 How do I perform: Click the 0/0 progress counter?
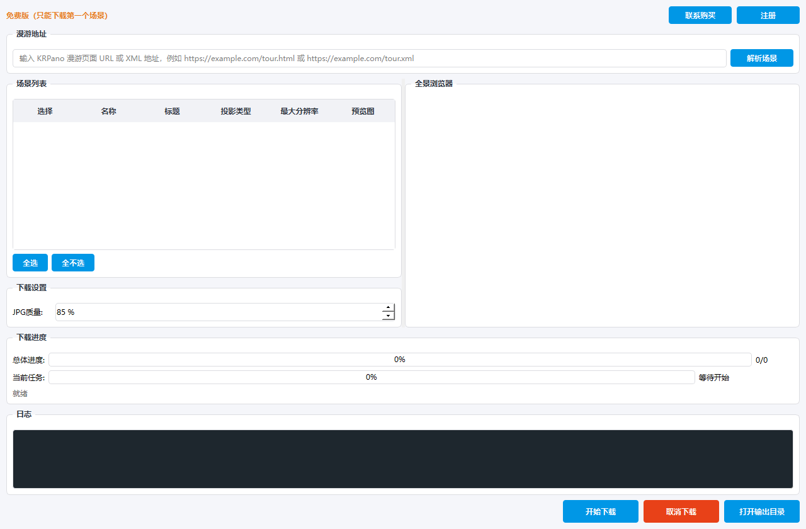tap(761, 360)
